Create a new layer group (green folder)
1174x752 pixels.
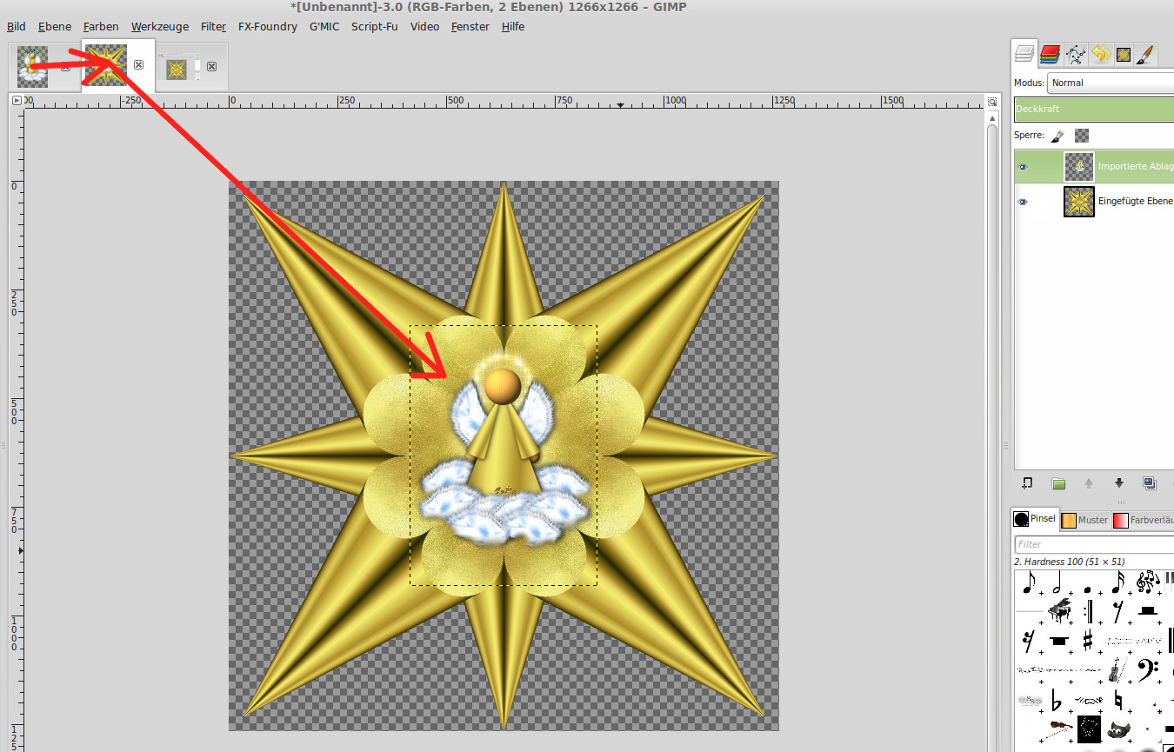(x=1058, y=483)
